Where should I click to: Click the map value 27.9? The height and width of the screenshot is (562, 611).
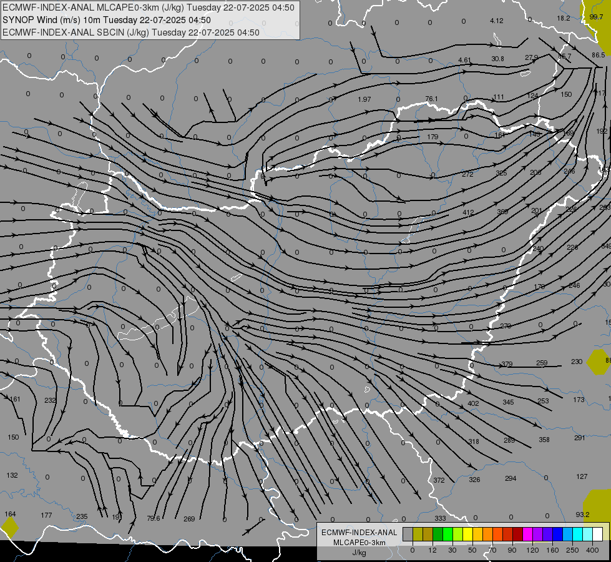tap(532, 57)
